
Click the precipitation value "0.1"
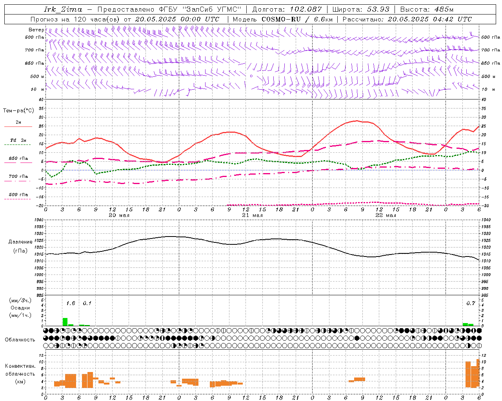87,303
